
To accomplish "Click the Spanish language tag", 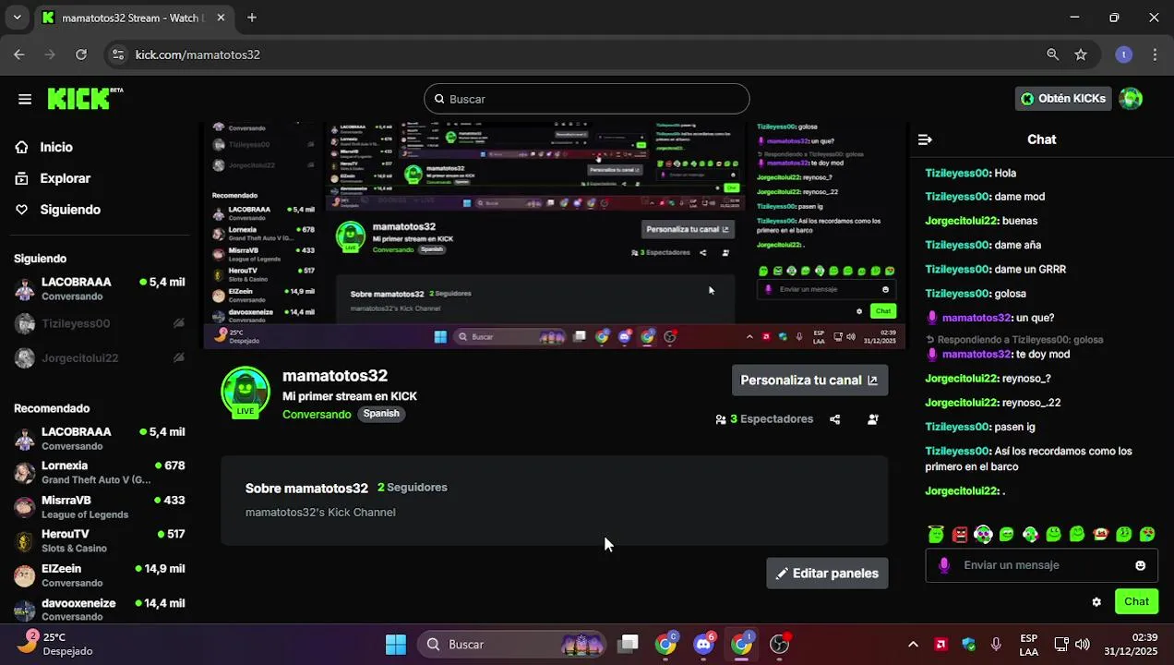I will coord(381,414).
